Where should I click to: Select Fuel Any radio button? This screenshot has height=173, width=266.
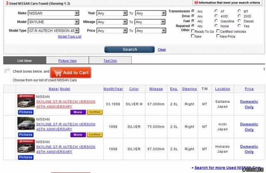coord(193,21)
